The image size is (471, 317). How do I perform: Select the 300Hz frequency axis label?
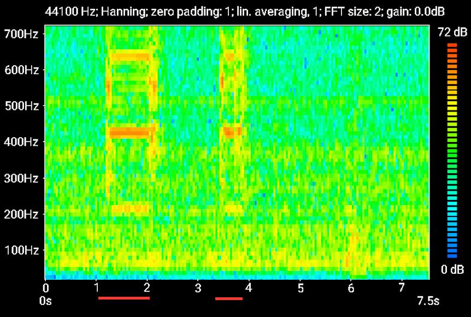pos(21,179)
